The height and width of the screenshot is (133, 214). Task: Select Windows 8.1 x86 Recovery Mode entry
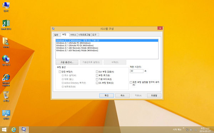107,48
